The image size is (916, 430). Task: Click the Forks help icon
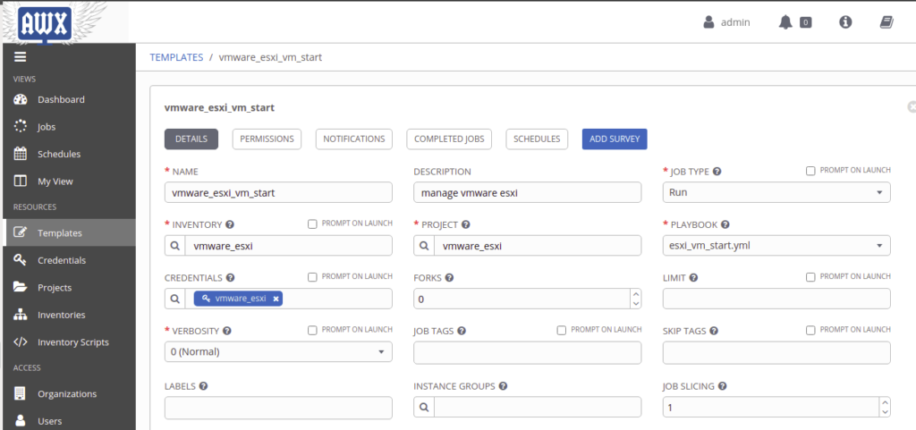pos(449,278)
